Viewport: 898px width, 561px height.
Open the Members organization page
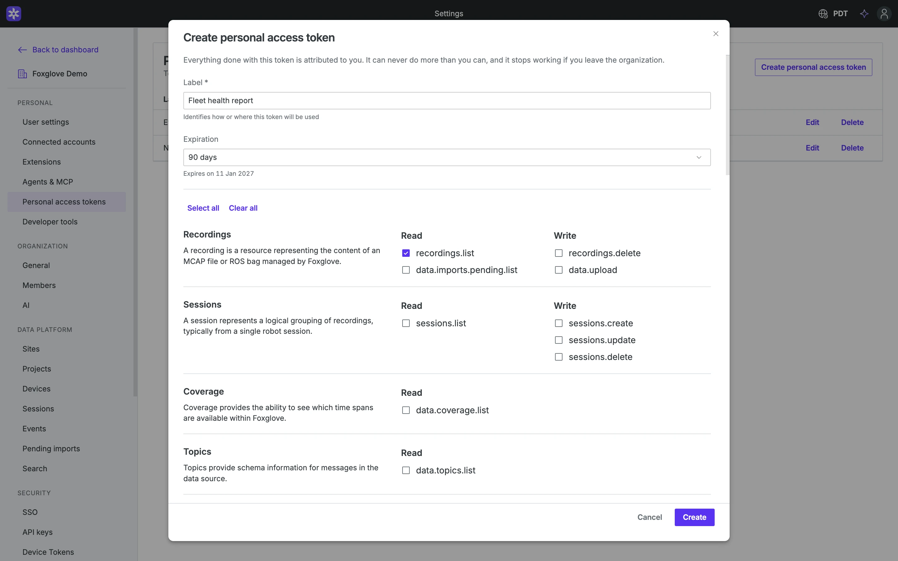67,285
